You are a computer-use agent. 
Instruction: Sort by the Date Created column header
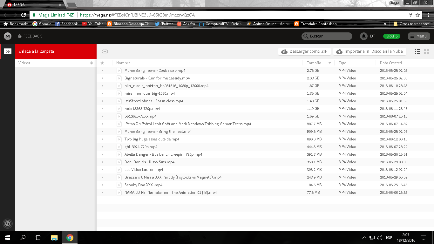click(391, 63)
